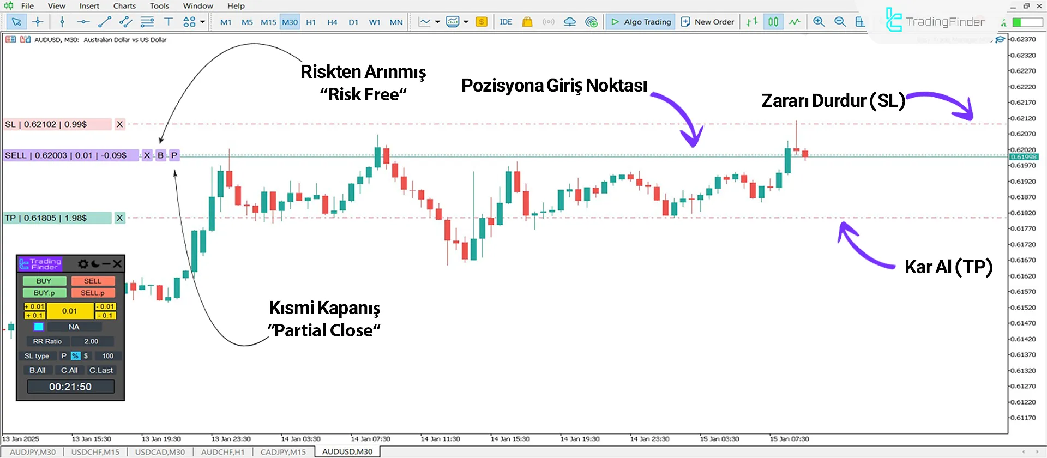
Task: Switch to the CADJPY,M15 chart tab
Action: click(283, 452)
